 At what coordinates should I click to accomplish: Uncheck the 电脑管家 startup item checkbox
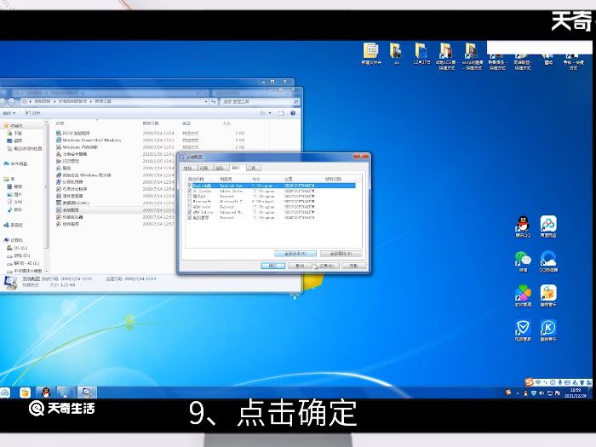pyautogui.click(x=189, y=217)
